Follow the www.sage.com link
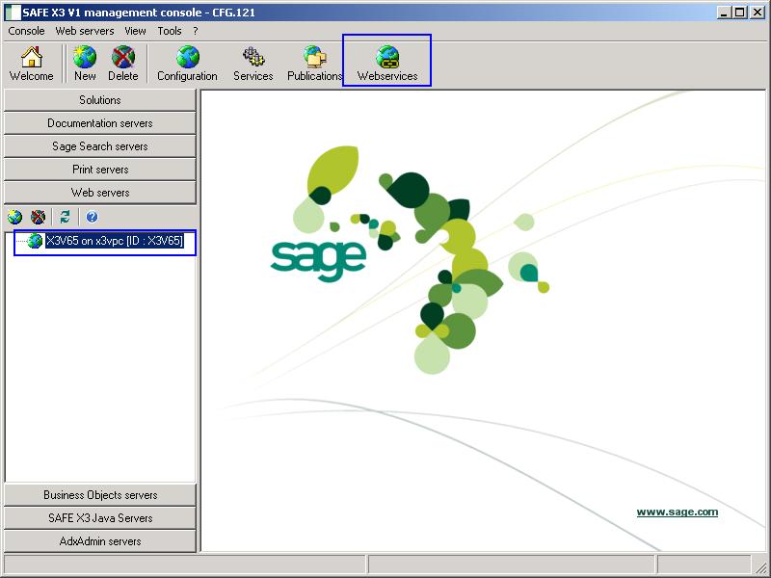The image size is (771, 578). [678, 512]
